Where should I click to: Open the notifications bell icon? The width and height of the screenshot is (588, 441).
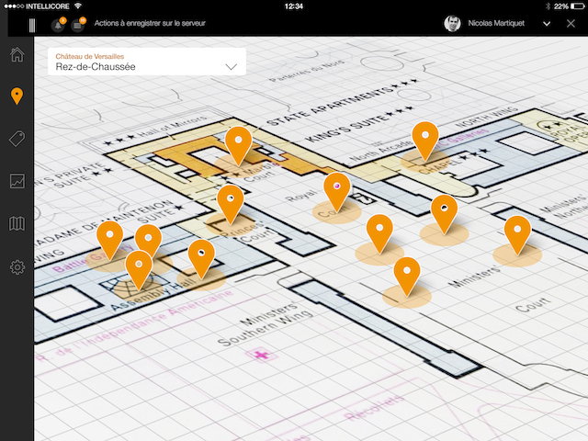point(58,25)
